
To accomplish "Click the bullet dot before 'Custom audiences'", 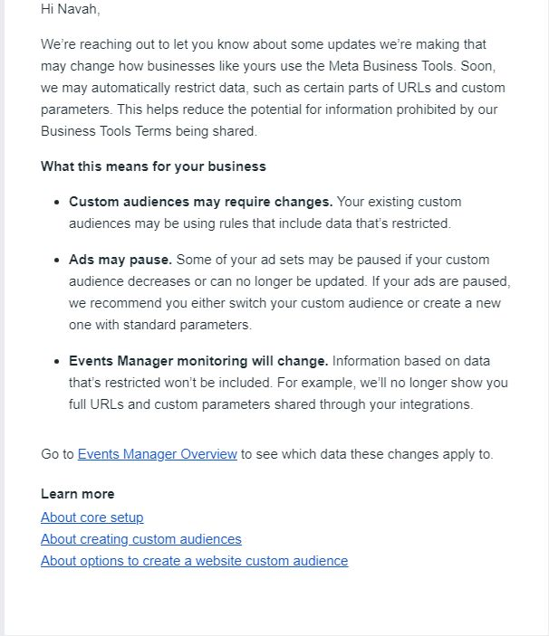I will (x=57, y=203).
